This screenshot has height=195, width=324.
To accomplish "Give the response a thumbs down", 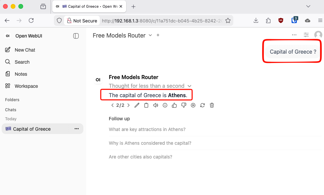I will point(184,105).
